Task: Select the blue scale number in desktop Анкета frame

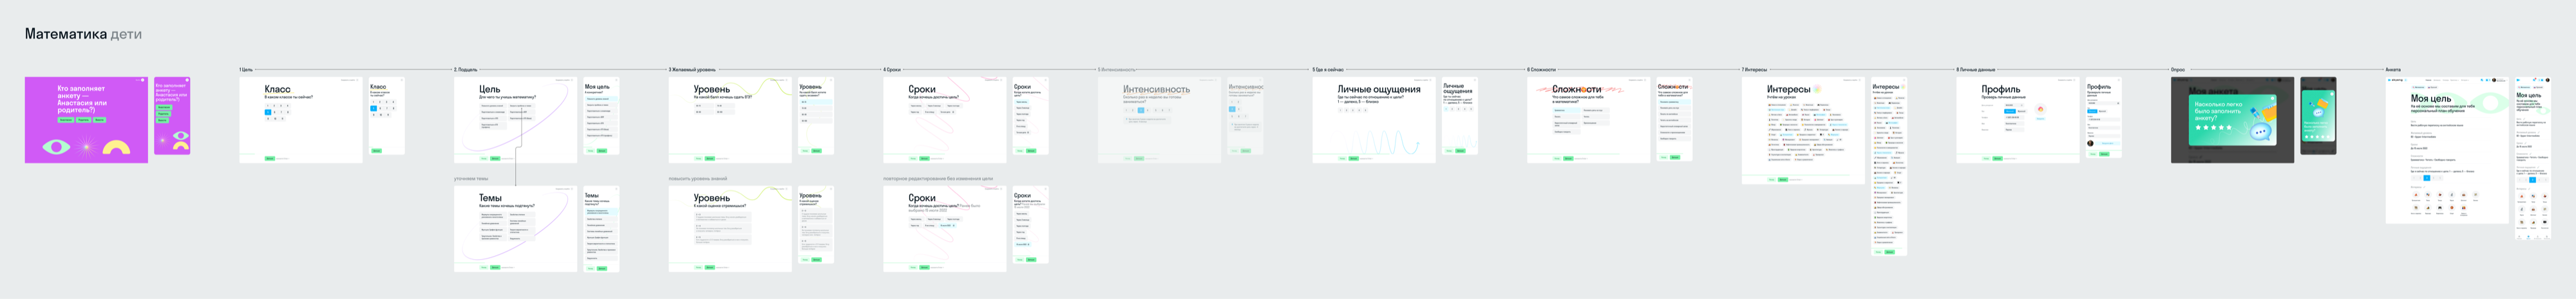Action: pyautogui.click(x=2426, y=178)
